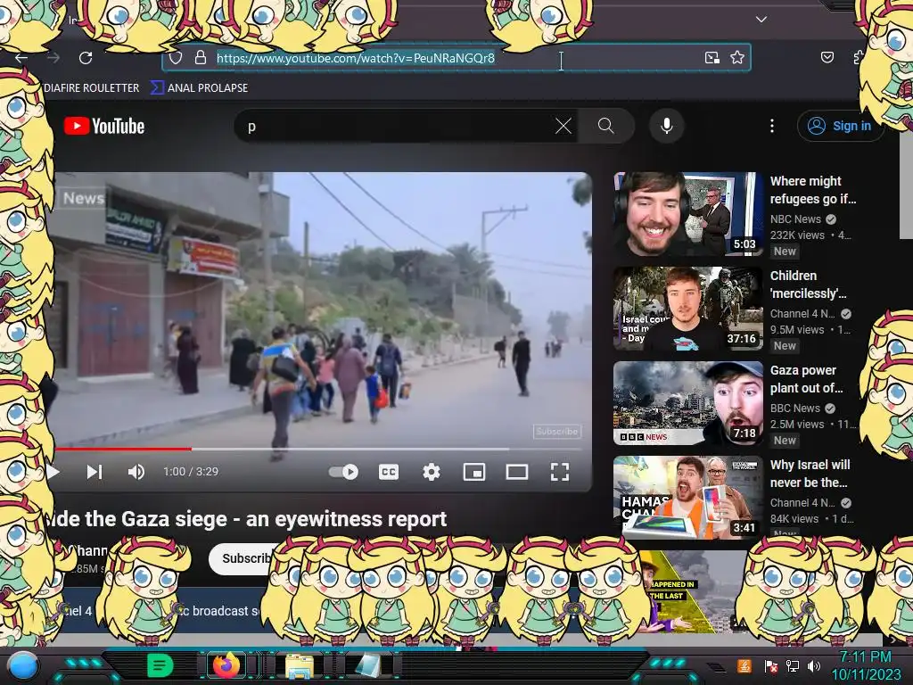Enter full screen mode
This screenshot has width=913, height=685.
pos(560,472)
